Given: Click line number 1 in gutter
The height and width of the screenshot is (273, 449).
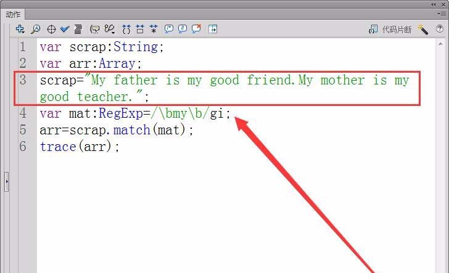Looking at the screenshot, I should [x=23, y=47].
